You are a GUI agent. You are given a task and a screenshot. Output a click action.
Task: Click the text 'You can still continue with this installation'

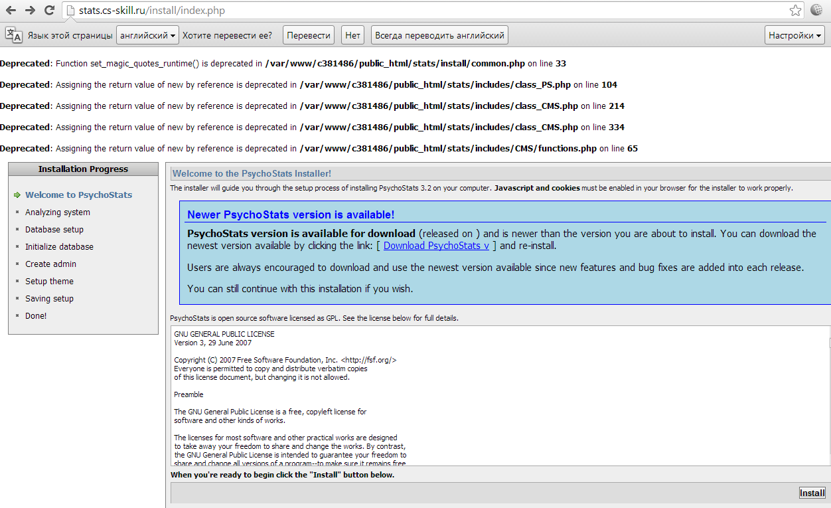click(300, 289)
